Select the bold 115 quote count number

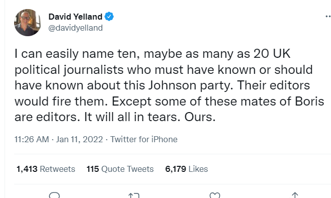93,169
